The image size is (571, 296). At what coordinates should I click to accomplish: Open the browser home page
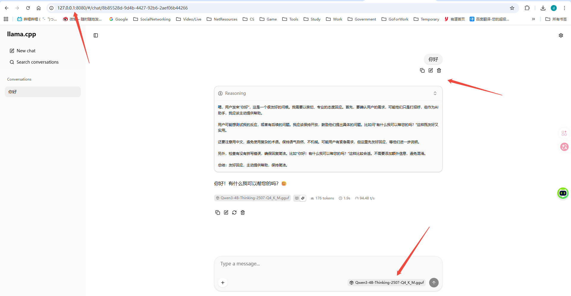[39, 8]
